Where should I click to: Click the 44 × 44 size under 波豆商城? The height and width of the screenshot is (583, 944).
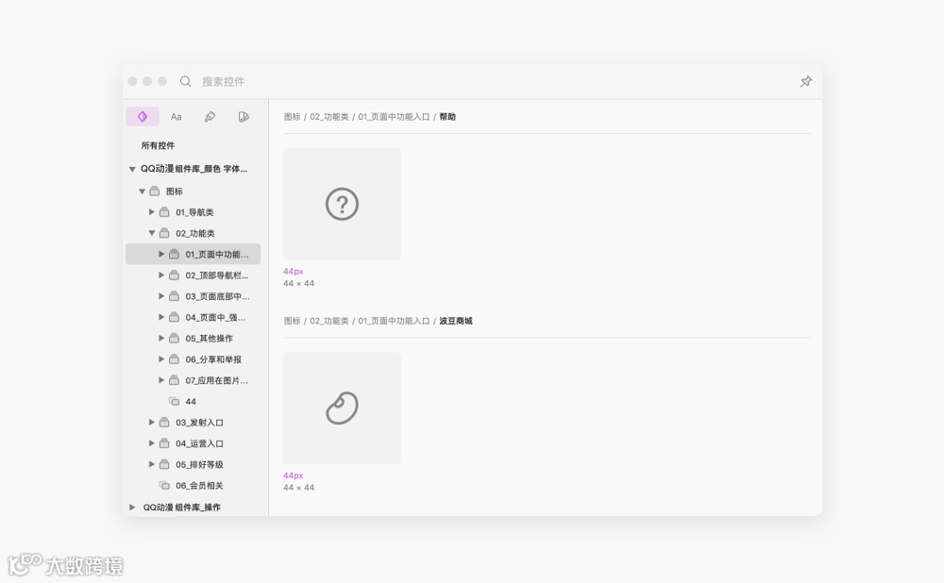pos(298,488)
